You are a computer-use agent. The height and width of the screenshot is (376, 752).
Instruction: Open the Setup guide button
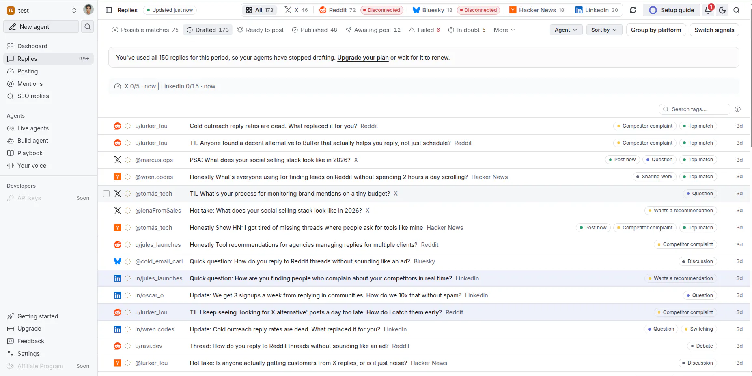click(x=671, y=10)
